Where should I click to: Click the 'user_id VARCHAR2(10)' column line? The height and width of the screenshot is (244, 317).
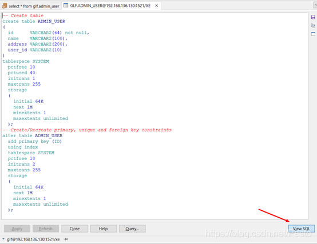point(35,50)
